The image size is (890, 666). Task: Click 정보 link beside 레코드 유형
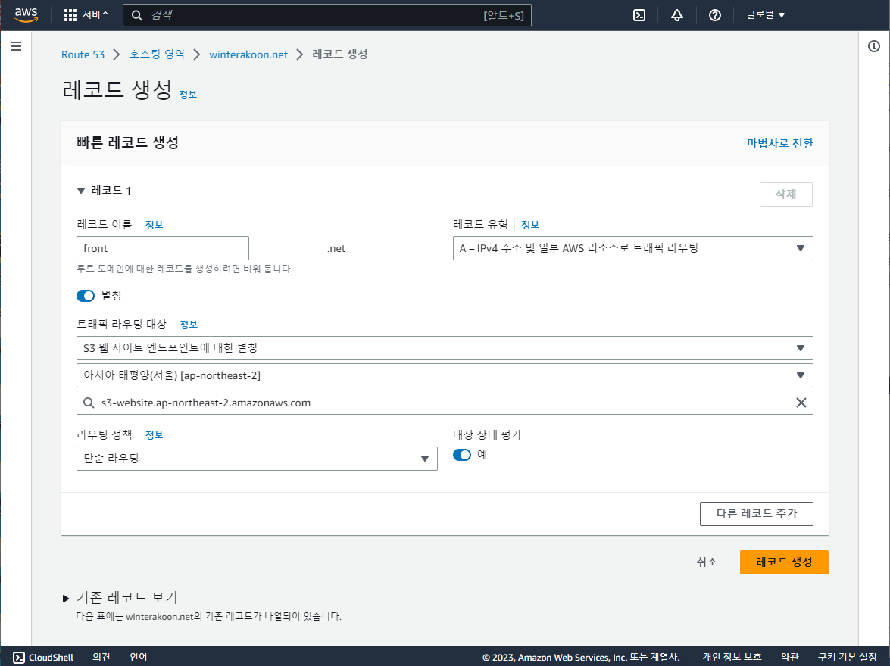(x=530, y=225)
